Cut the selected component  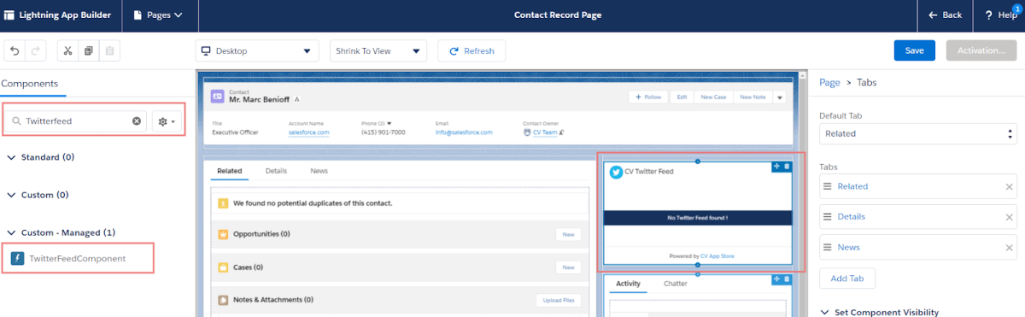tap(67, 51)
